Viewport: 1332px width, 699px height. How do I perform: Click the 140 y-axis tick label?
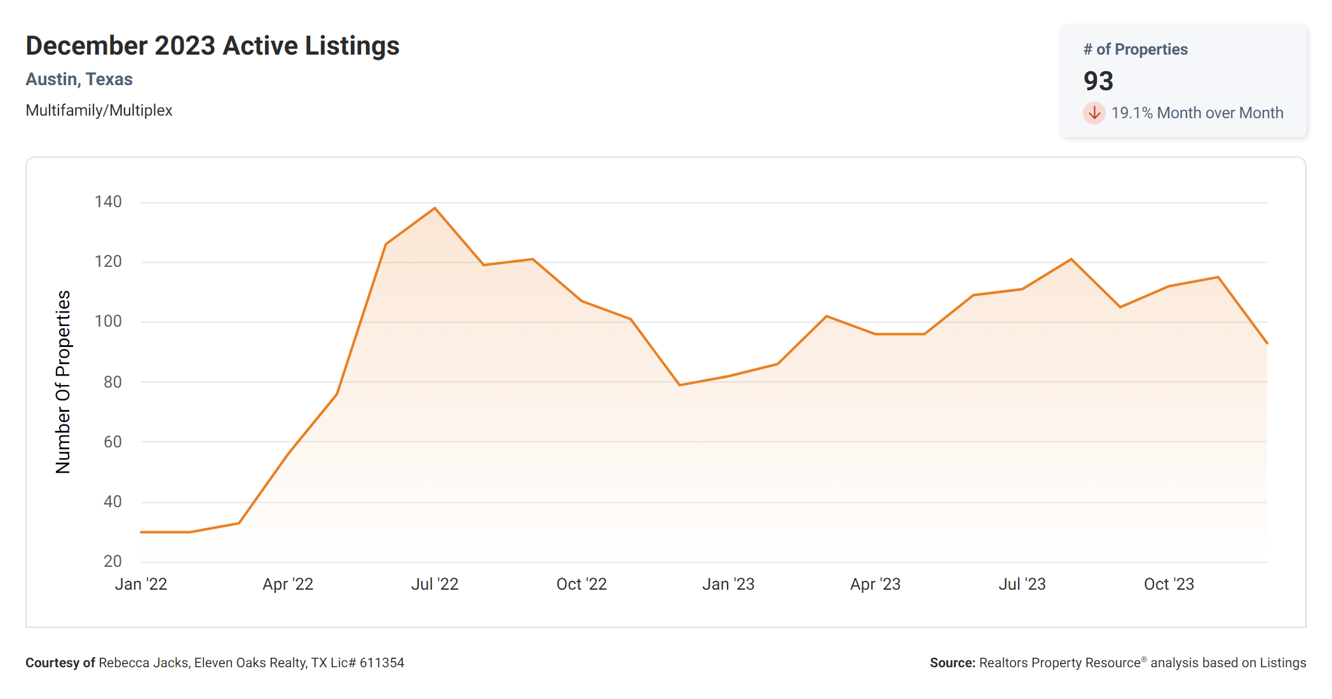(108, 202)
